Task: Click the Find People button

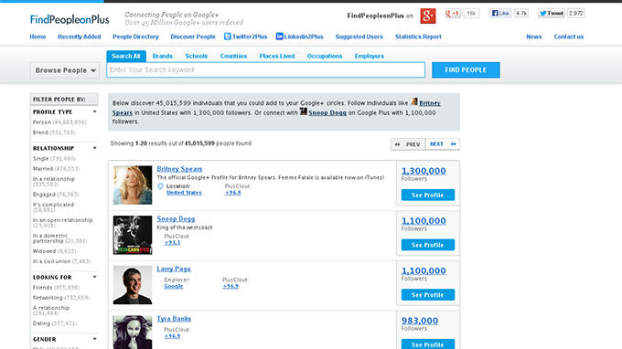Action: (466, 70)
